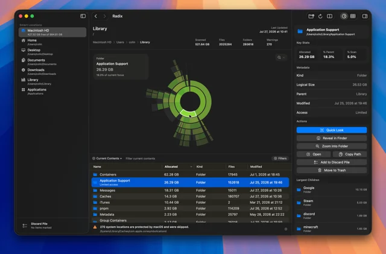Image resolution: width=386 pixels, height=254 pixels.
Task: Open the Filters button
Action: tap(280, 159)
